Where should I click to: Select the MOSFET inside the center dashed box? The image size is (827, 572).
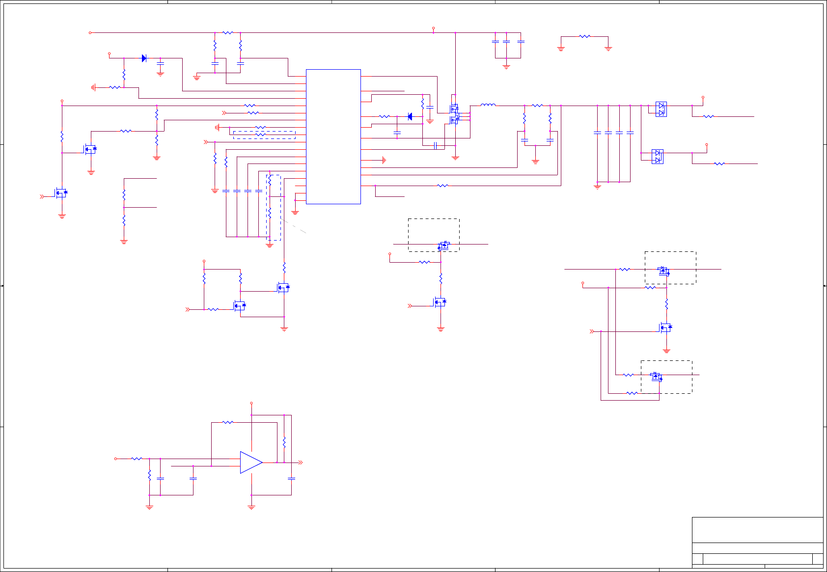click(x=443, y=245)
